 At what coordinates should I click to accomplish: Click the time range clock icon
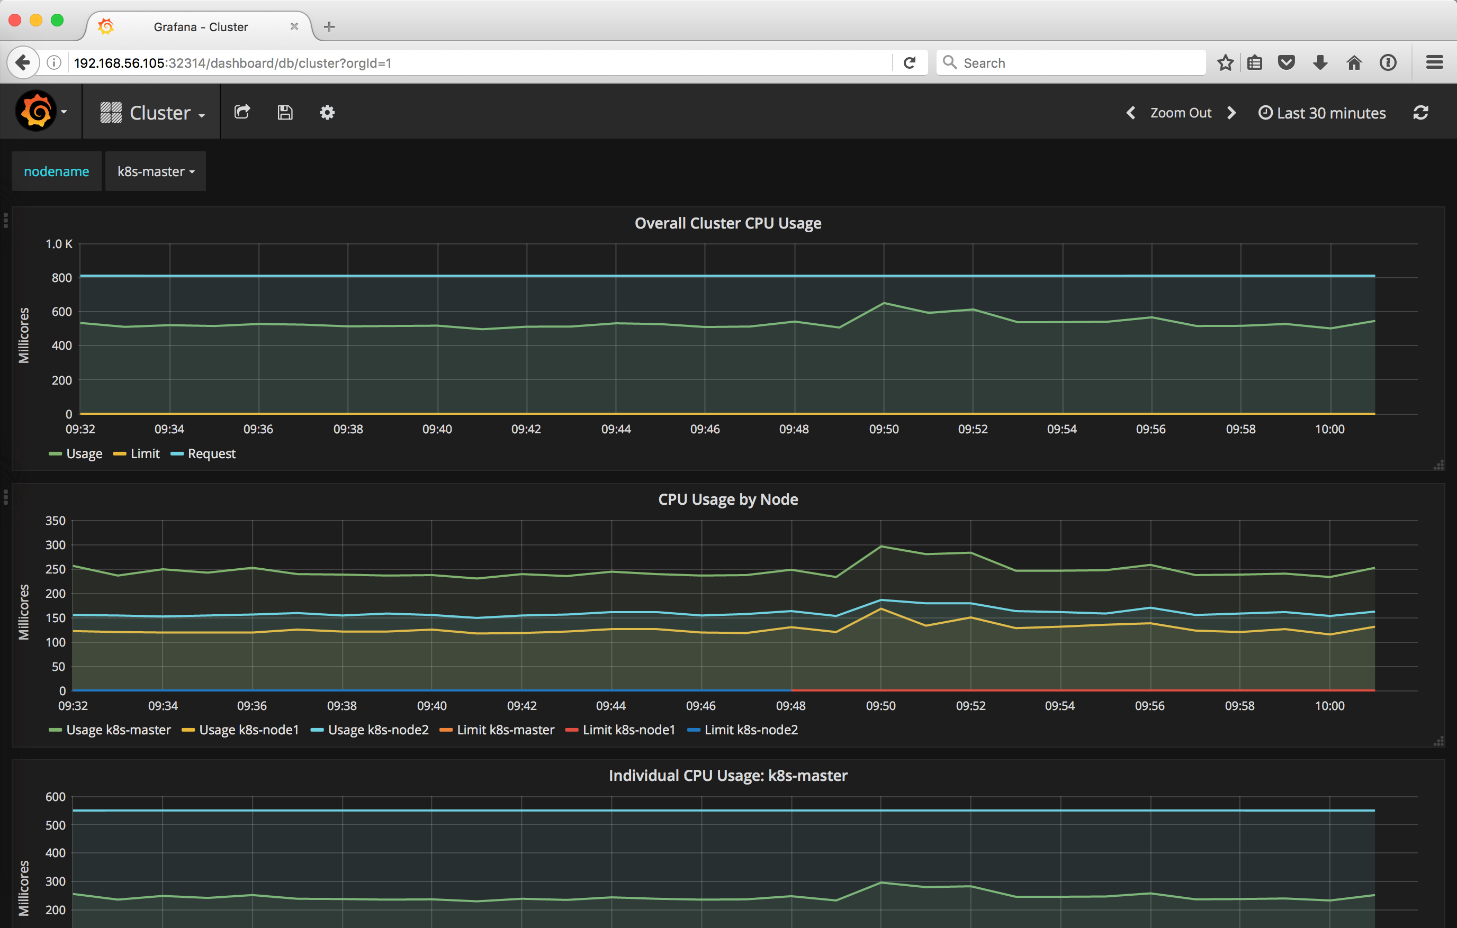(1265, 112)
